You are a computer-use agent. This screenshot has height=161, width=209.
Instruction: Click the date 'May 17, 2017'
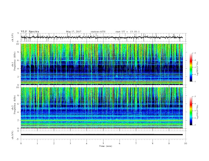tap(74, 32)
